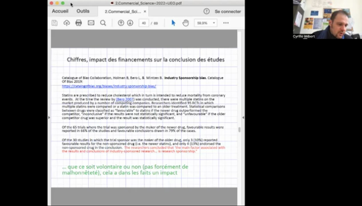Click the Se connecter button
The width and height of the screenshot is (362, 206).
[x=228, y=11]
